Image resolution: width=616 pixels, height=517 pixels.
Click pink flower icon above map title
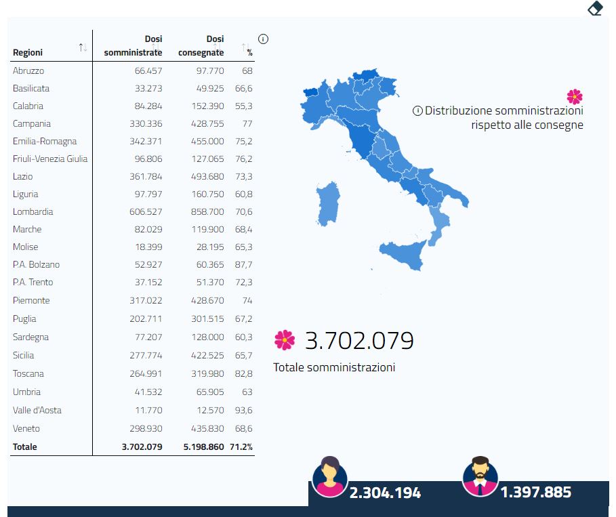[575, 97]
